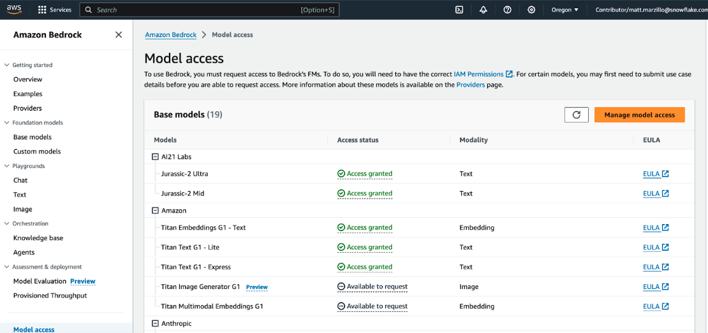Open the Oregon region dropdown
708x333 pixels.
tap(565, 10)
